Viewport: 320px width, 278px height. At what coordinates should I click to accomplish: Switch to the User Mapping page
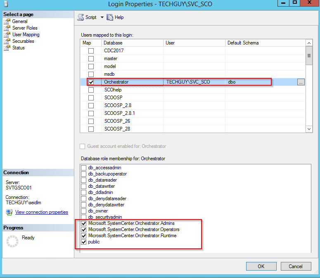pos(26,35)
